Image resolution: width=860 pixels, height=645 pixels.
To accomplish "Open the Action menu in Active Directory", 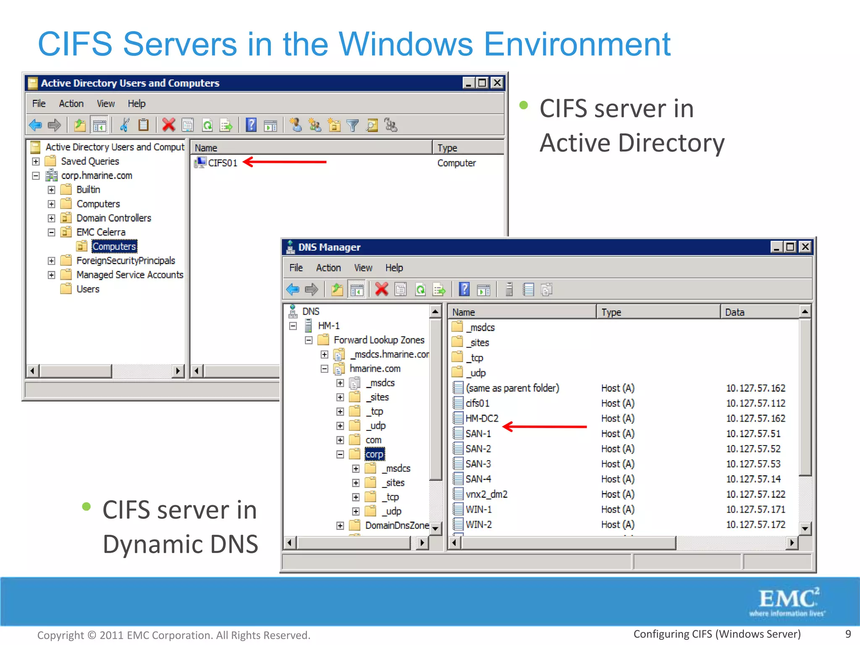I will (71, 104).
